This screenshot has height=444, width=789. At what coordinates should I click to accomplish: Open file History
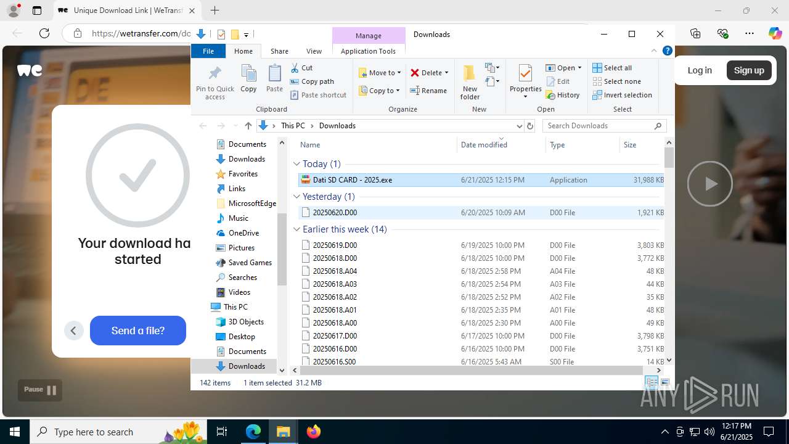[x=563, y=95]
